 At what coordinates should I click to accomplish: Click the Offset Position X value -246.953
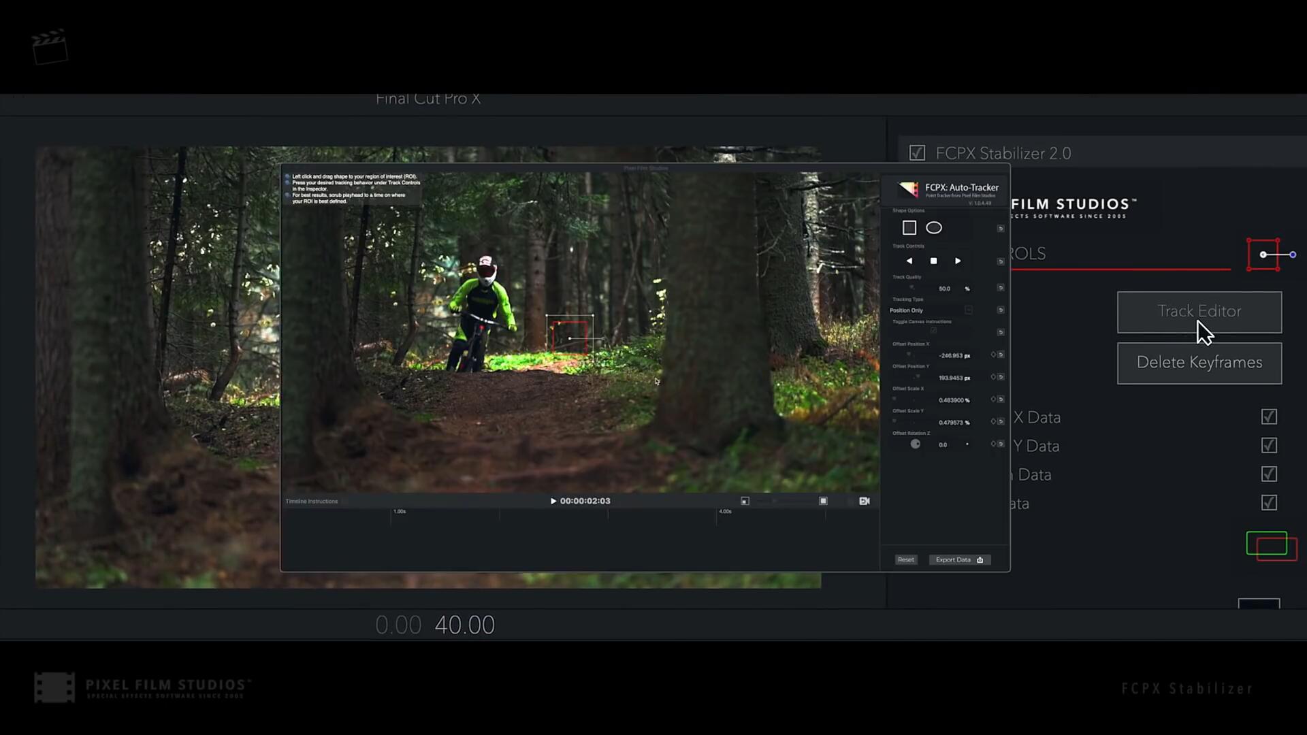(x=950, y=355)
